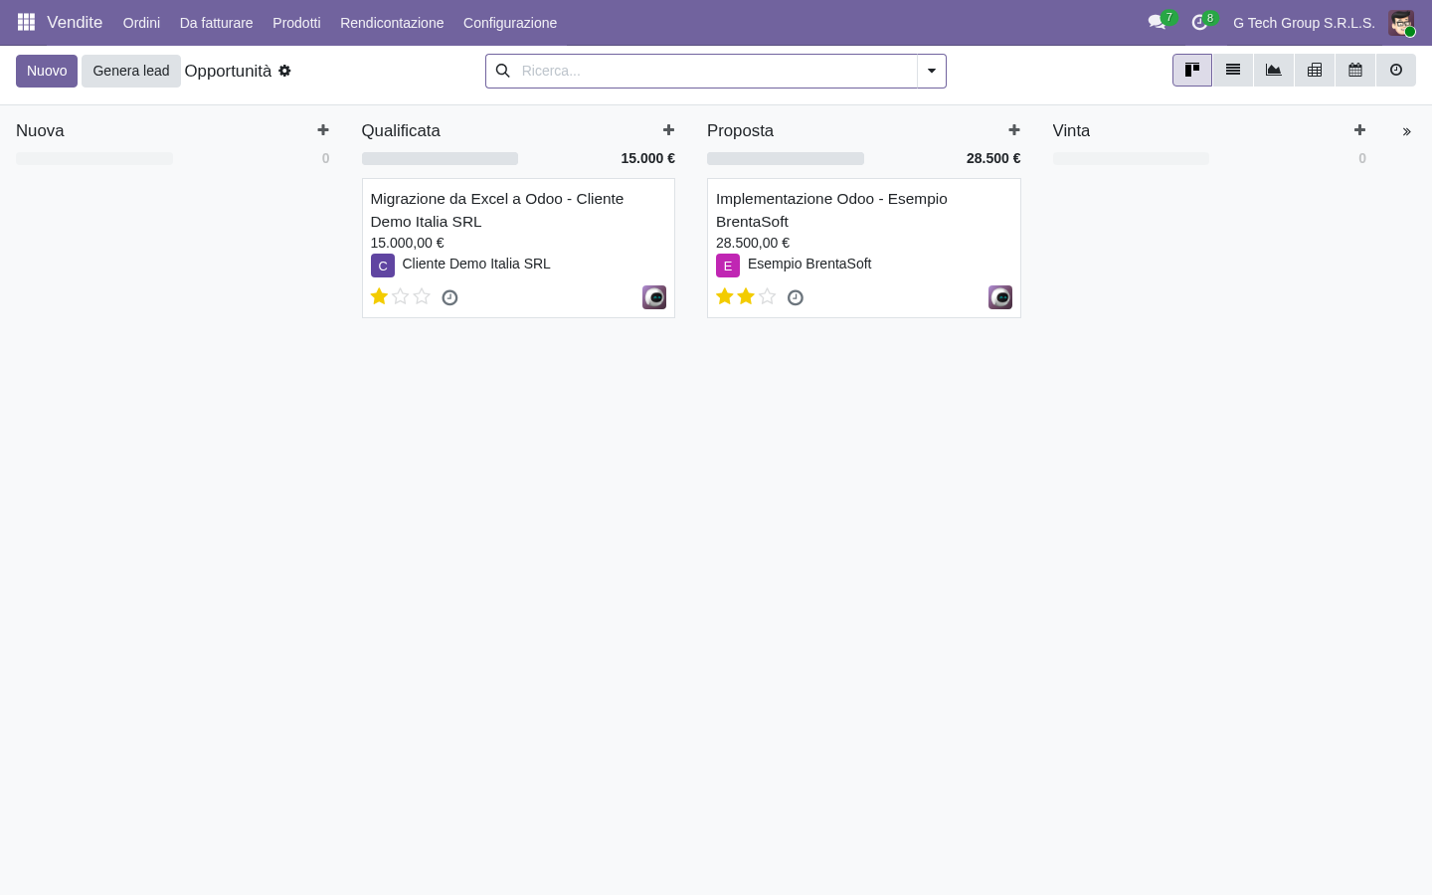Open the Rendicontazione menu

point(392,23)
